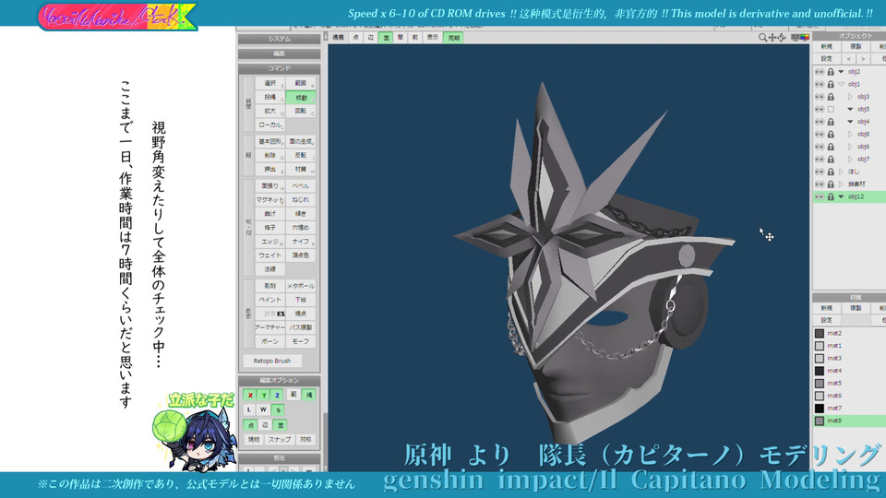Expand the obj7 tree arrow
Image resolution: width=886 pixels, height=498 pixels.
850,160
